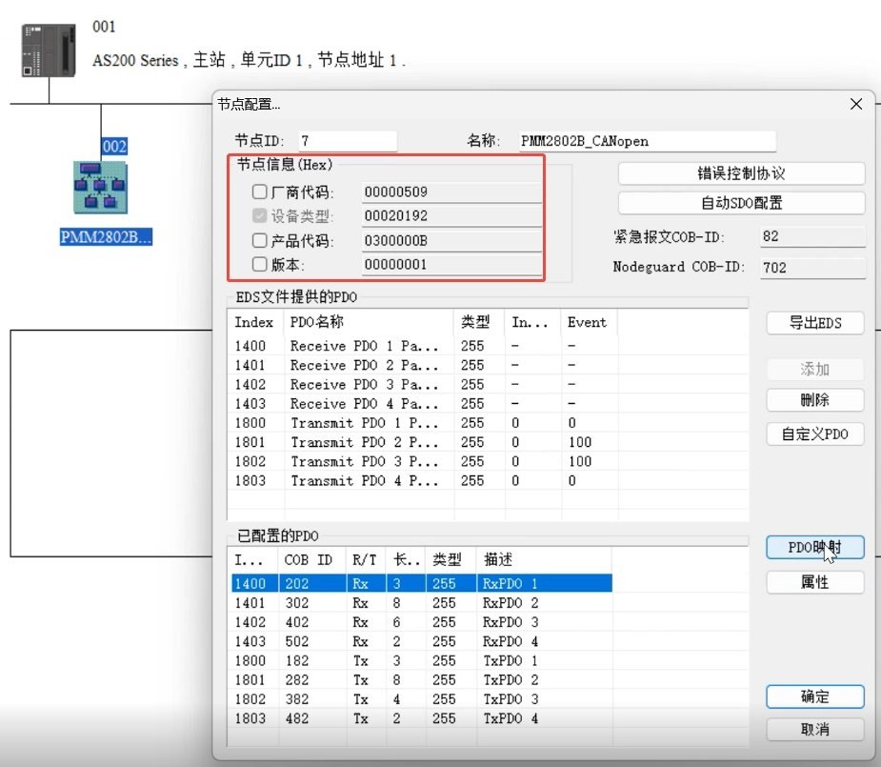Click the 产品代码 value field 0300000B
881x767 pixels.
[451, 240]
